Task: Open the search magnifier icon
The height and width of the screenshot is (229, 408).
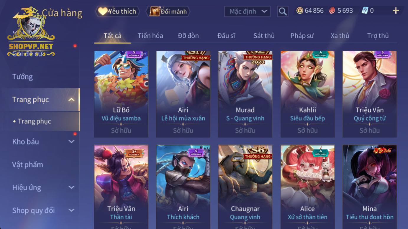Action: tap(283, 11)
